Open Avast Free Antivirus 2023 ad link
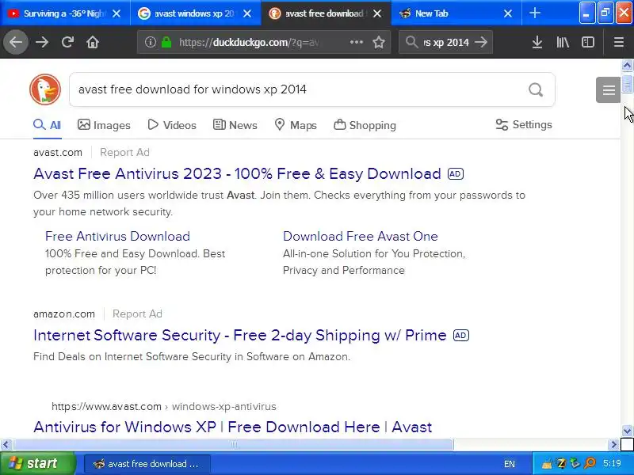 (x=237, y=173)
